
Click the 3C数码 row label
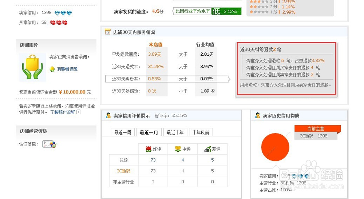pyautogui.click(x=123, y=171)
